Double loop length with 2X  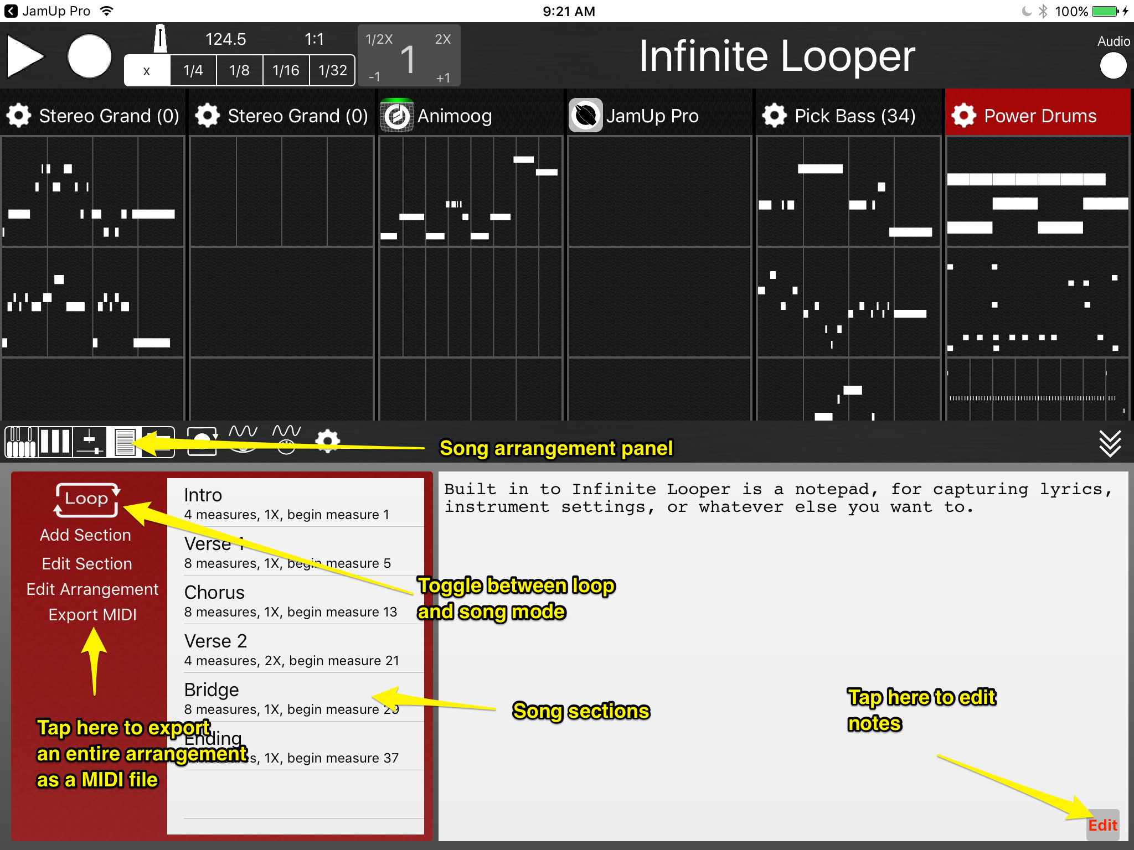pyautogui.click(x=443, y=39)
